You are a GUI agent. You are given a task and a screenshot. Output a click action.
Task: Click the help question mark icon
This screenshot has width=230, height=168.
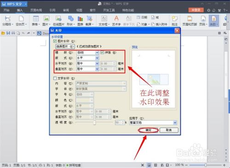(224, 10)
